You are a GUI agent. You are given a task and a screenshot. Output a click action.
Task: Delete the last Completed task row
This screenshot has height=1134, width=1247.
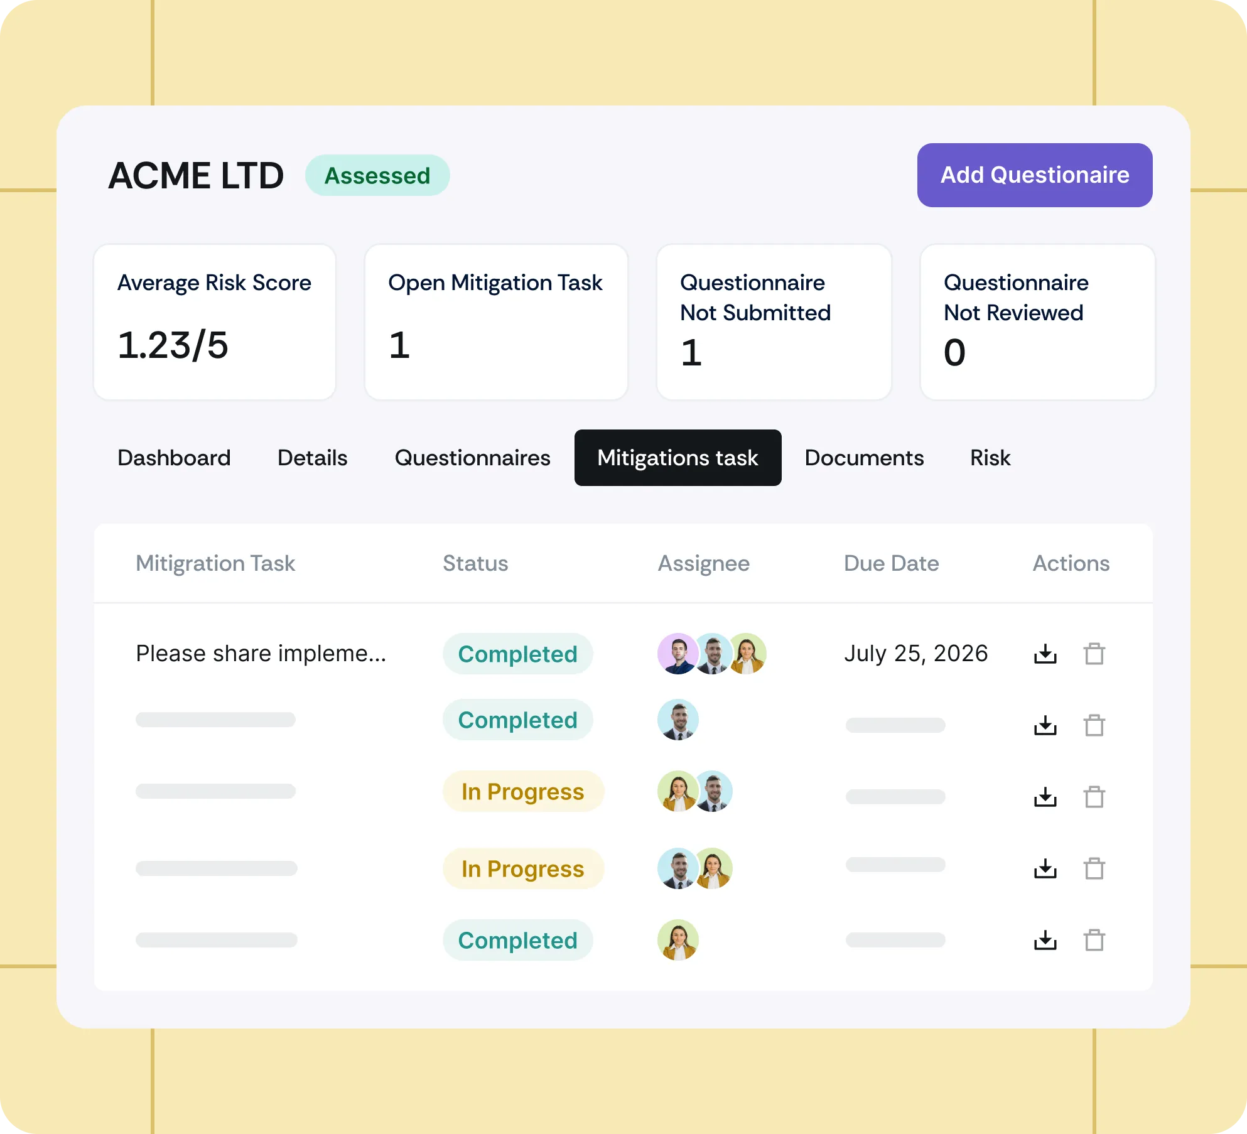1094,940
